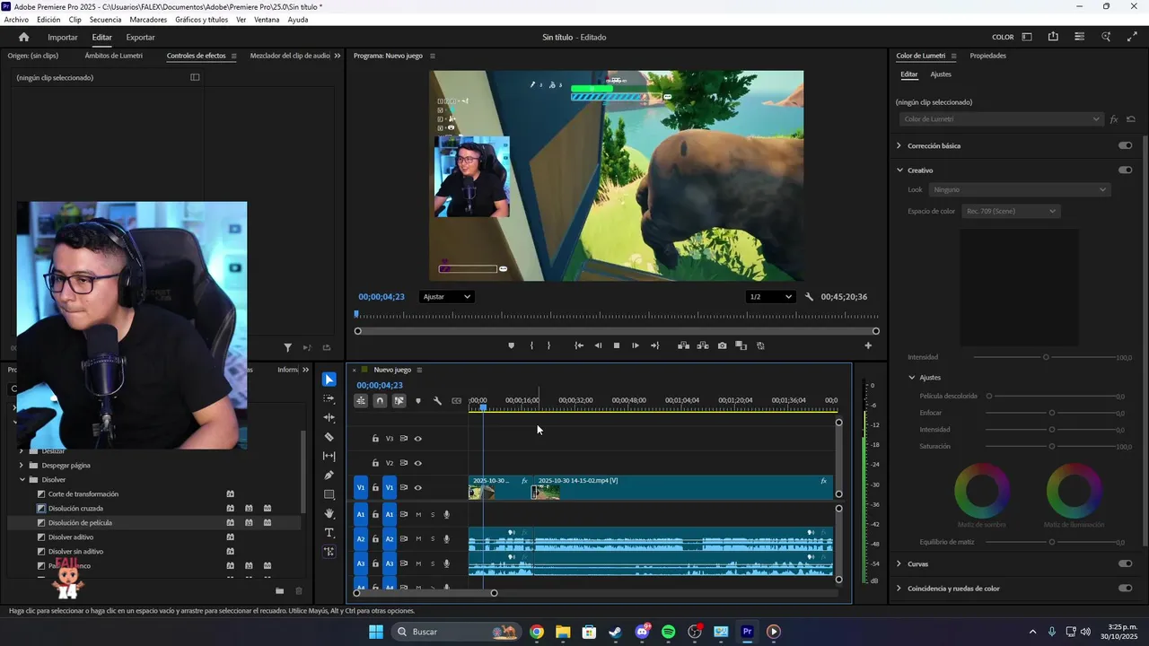
Task: Open the Archivo menu
Action: pyautogui.click(x=16, y=20)
